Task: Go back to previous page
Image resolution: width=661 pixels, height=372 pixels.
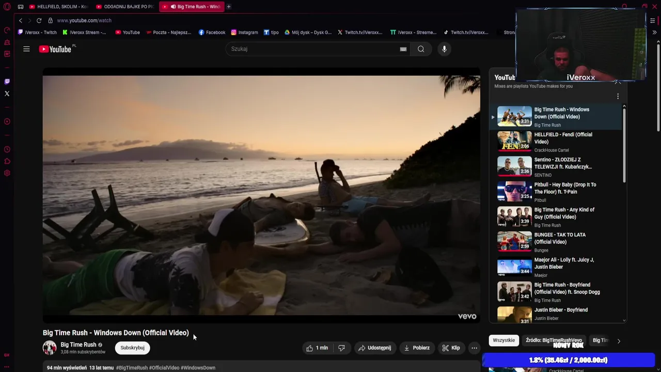Action: click(21, 20)
